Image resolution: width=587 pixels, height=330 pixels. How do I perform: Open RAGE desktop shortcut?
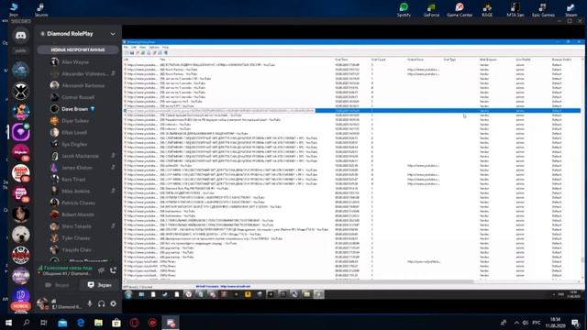coord(487,10)
